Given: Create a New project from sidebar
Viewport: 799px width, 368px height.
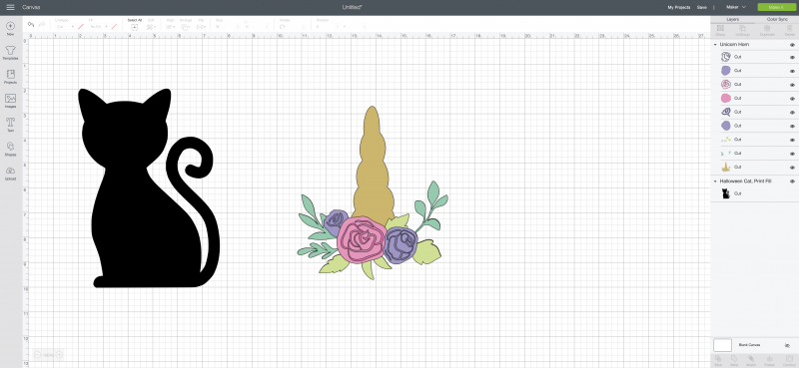Looking at the screenshot, I should click(10, 28).
